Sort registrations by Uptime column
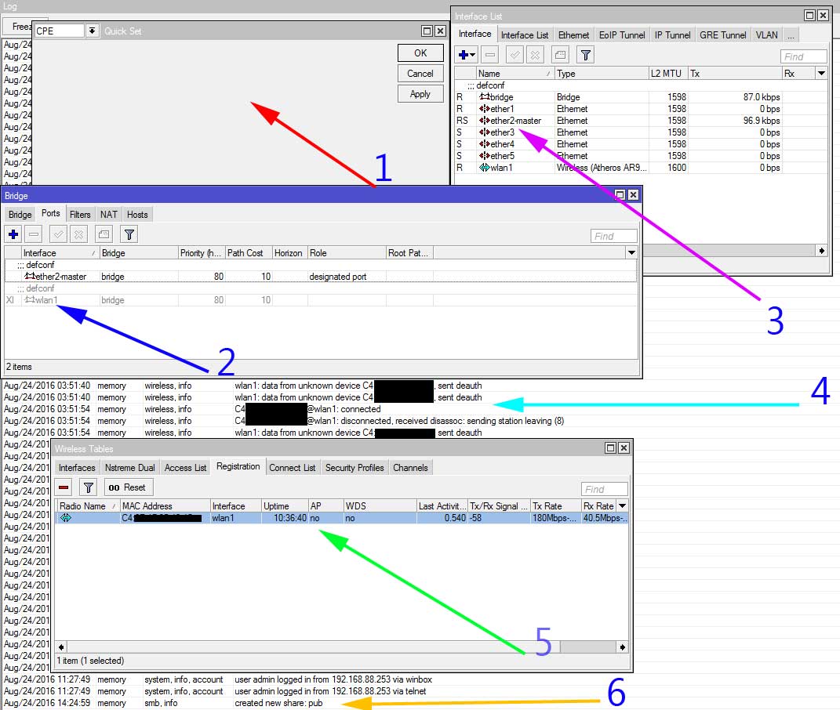 (285, 505)
